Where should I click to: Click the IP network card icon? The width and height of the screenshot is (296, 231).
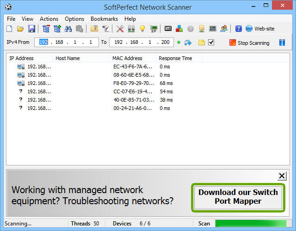click(154, 29)
